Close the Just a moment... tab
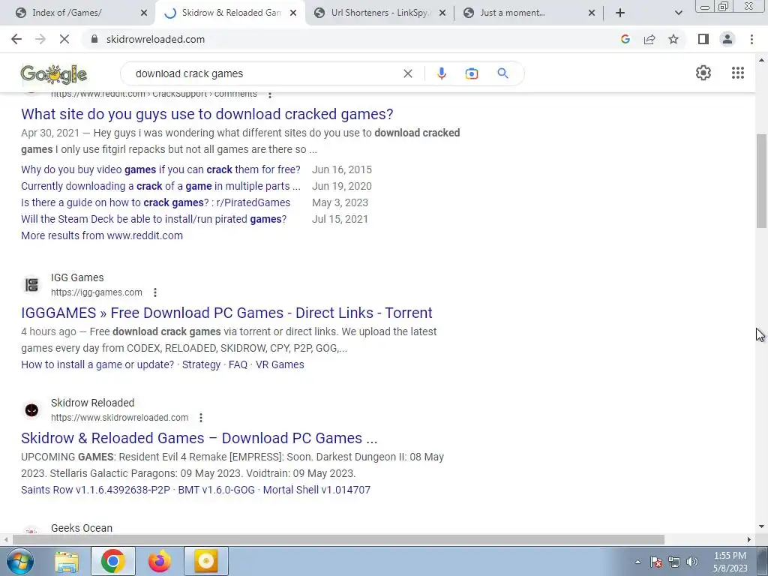Viewport: 768px width, 576px height. pyautogui.click(x=591, y=13)
